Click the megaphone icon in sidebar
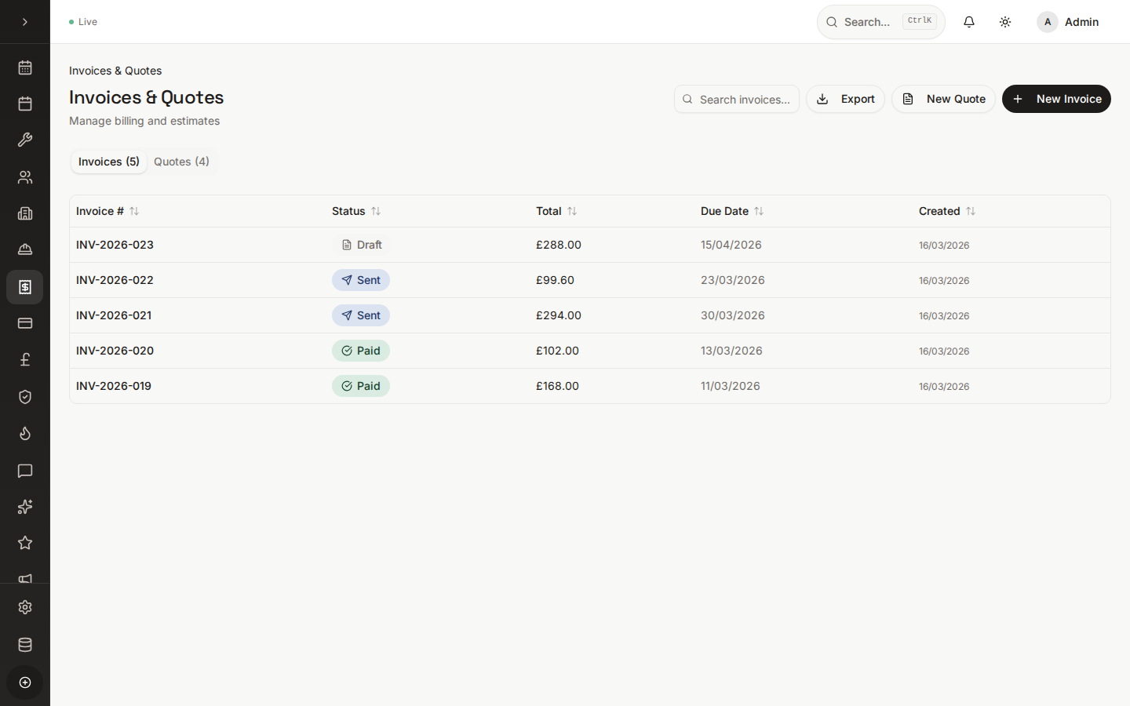This screenshot has width=1130, height=706. coord(24,579)
